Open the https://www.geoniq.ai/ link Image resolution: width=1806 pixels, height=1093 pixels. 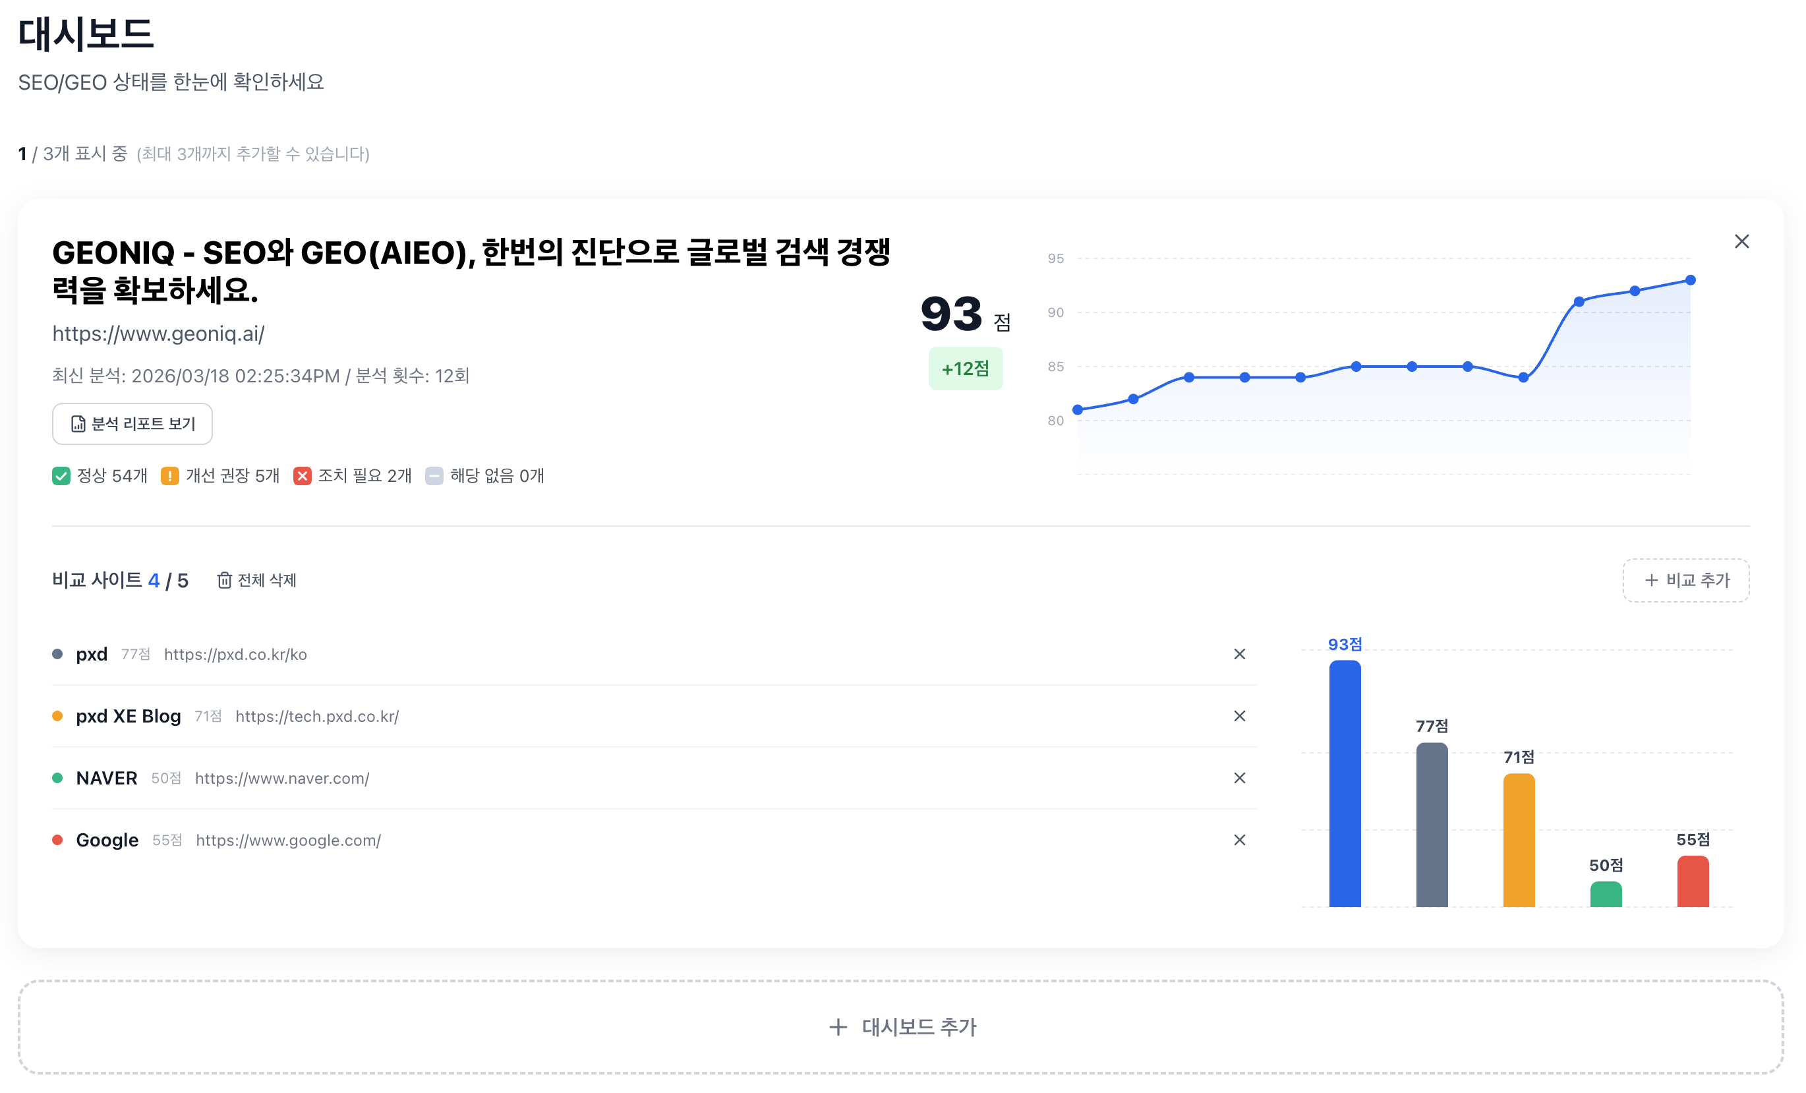pyautogui.click(x=158, y=334)
